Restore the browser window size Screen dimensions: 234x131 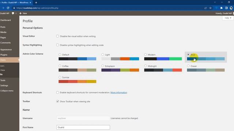coord(229,2)
